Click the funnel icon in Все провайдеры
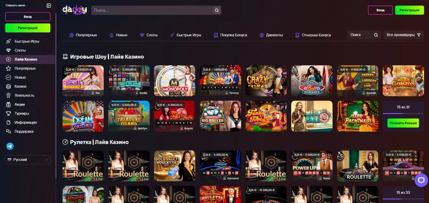The image size is (429, 203). pyautogui.click(x=419, y=35)
